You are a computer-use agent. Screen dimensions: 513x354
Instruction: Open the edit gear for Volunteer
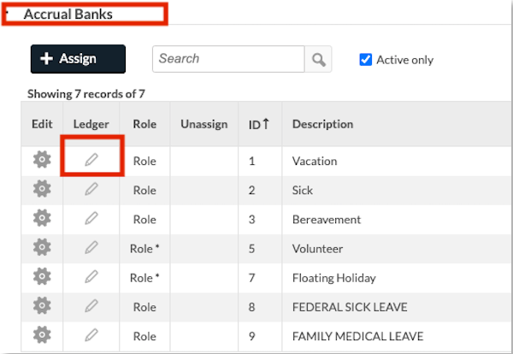point(42,247)
